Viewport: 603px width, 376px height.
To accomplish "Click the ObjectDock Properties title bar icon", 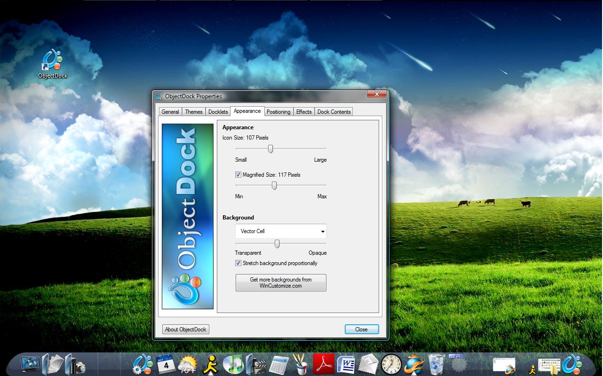I will click(159, 96).
